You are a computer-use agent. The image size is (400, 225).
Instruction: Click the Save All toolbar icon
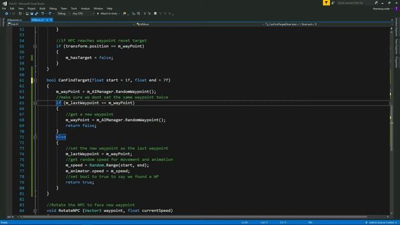tap(36, 14)
